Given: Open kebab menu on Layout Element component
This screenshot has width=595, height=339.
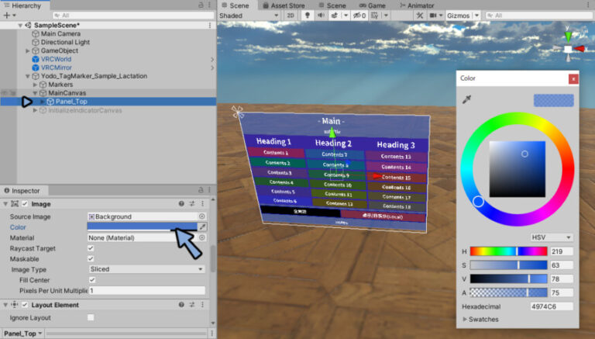Looking at the screenshot, I should coord(203,305).
